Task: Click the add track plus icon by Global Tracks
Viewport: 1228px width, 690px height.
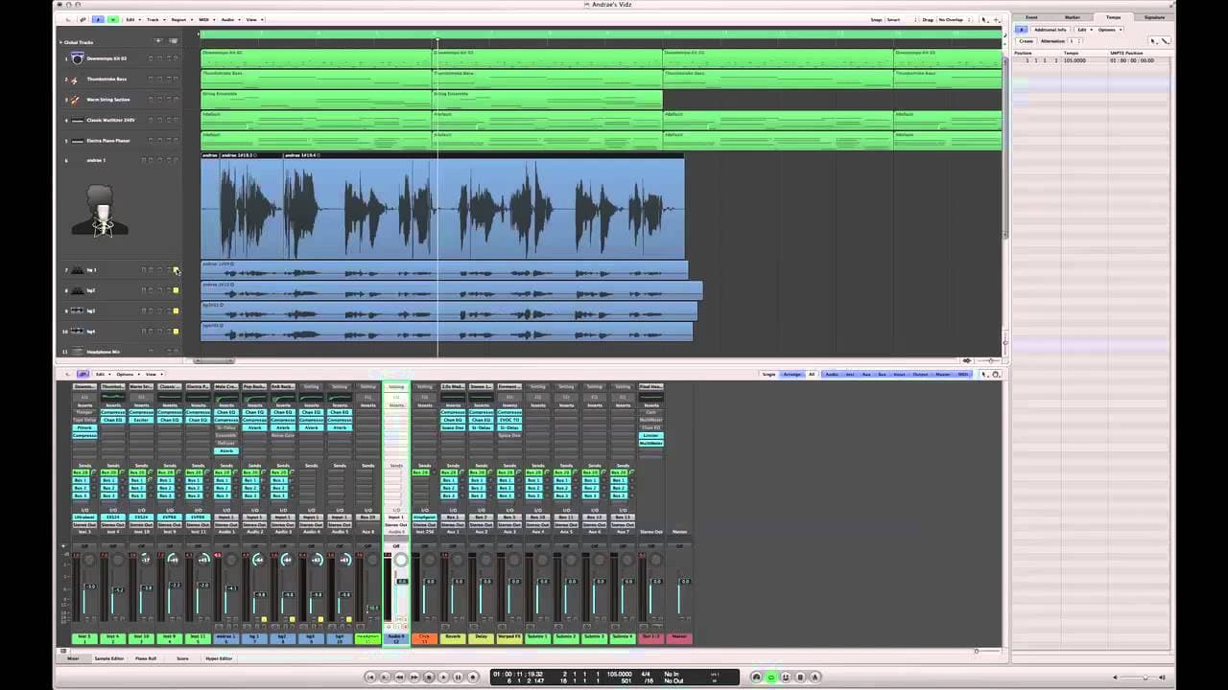Action: pyautogui.click(x=158, y=41)
